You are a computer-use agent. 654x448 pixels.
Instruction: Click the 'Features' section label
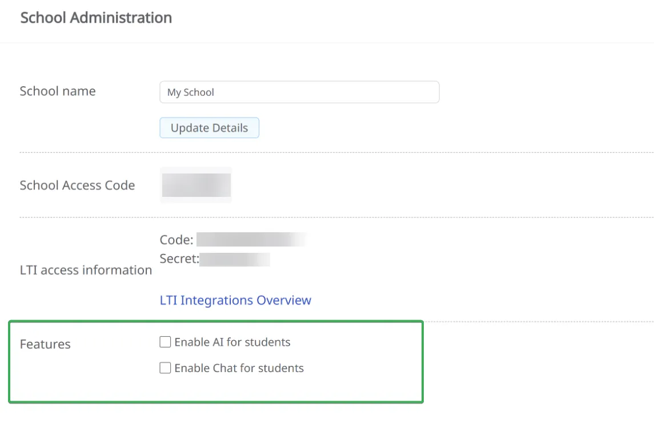pos(45,344)
